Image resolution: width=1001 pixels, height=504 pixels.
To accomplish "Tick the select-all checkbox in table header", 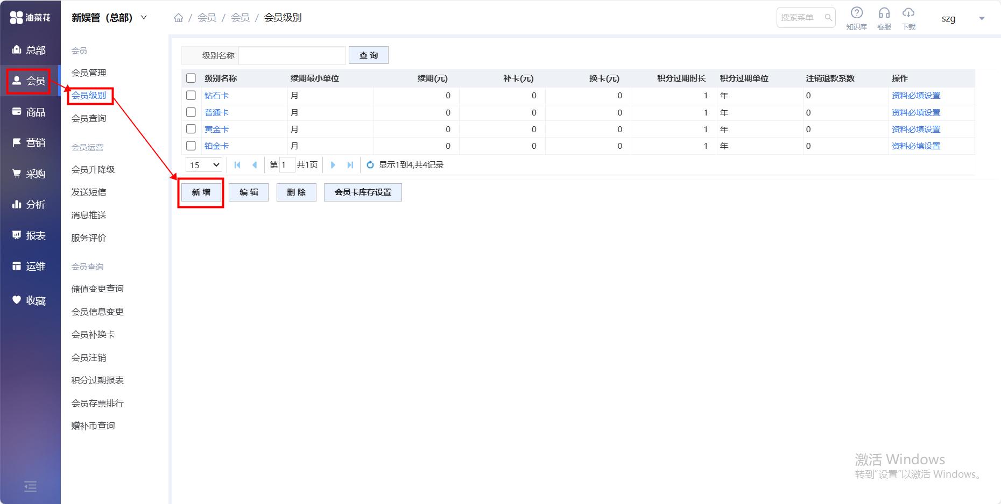I will click(x=191, y=78).
